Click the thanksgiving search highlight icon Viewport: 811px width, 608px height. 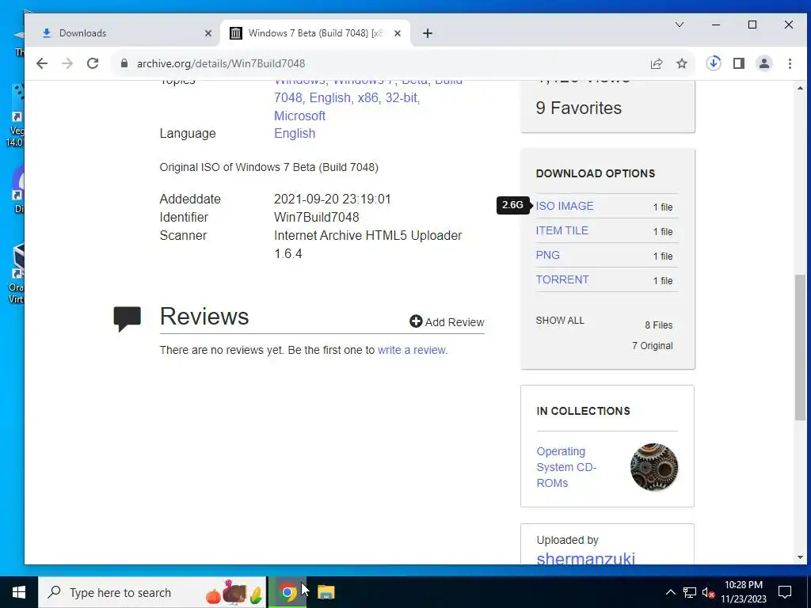(x=234, y=592)
